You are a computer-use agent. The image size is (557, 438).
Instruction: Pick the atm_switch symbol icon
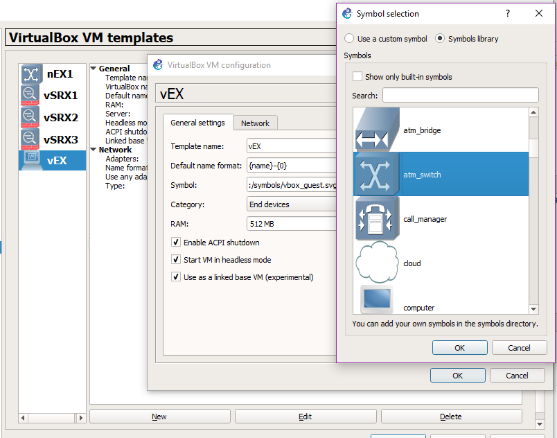pos(377,174)
